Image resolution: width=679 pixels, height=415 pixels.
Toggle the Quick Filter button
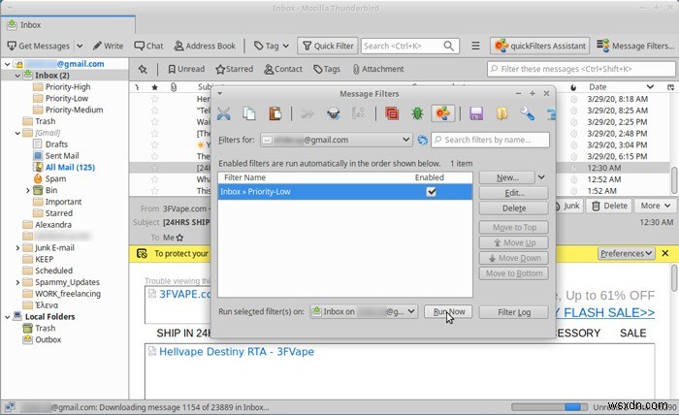pos(328,46)
